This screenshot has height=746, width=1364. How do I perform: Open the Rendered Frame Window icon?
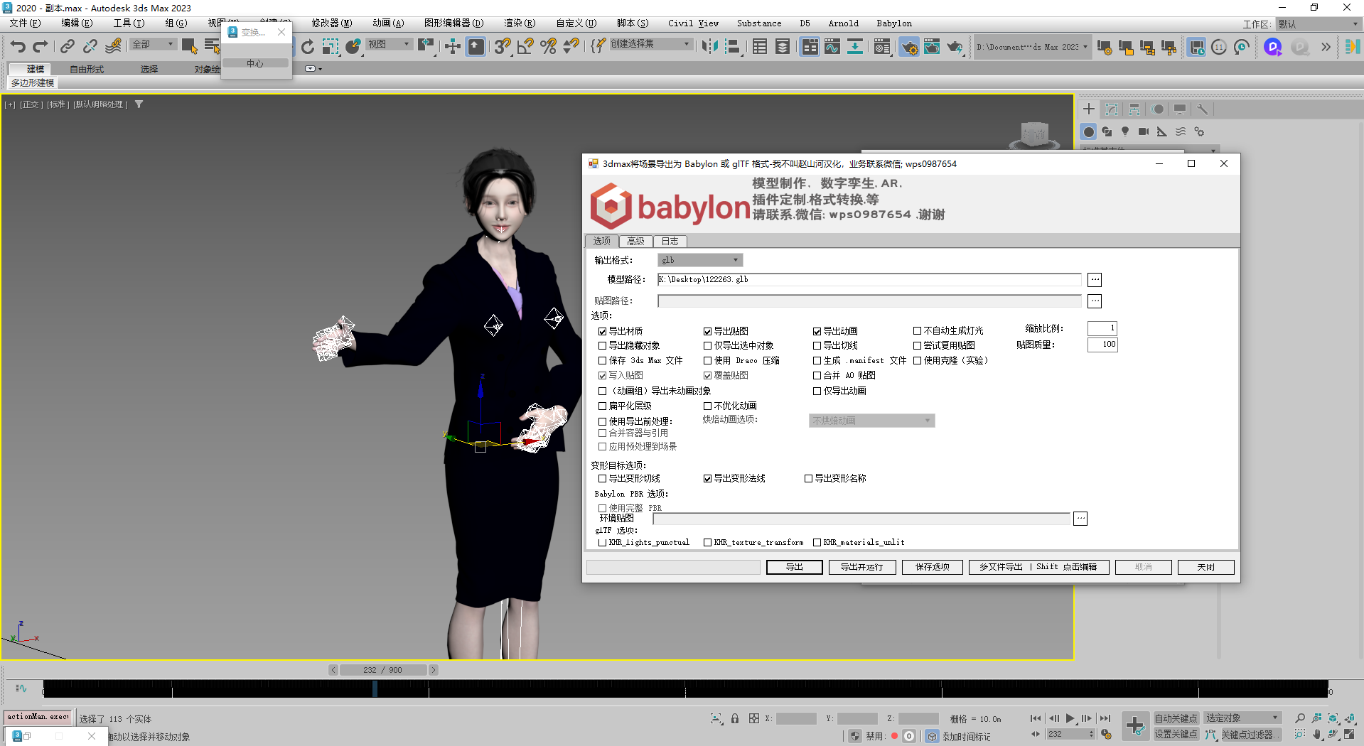(932, 47)
